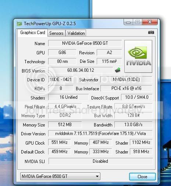Click the BIOS Version field

pyautogui.click(x=81, y=70)
